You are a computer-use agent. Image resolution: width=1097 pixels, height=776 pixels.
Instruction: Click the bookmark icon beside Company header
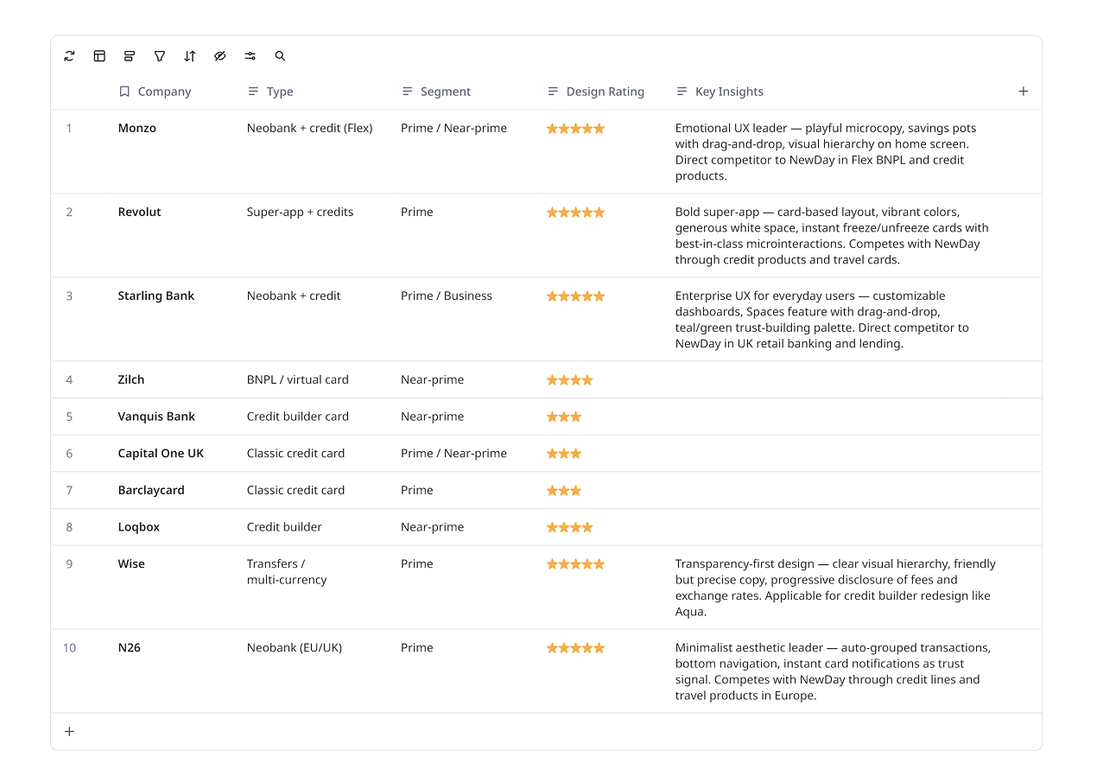click(124, 91)
